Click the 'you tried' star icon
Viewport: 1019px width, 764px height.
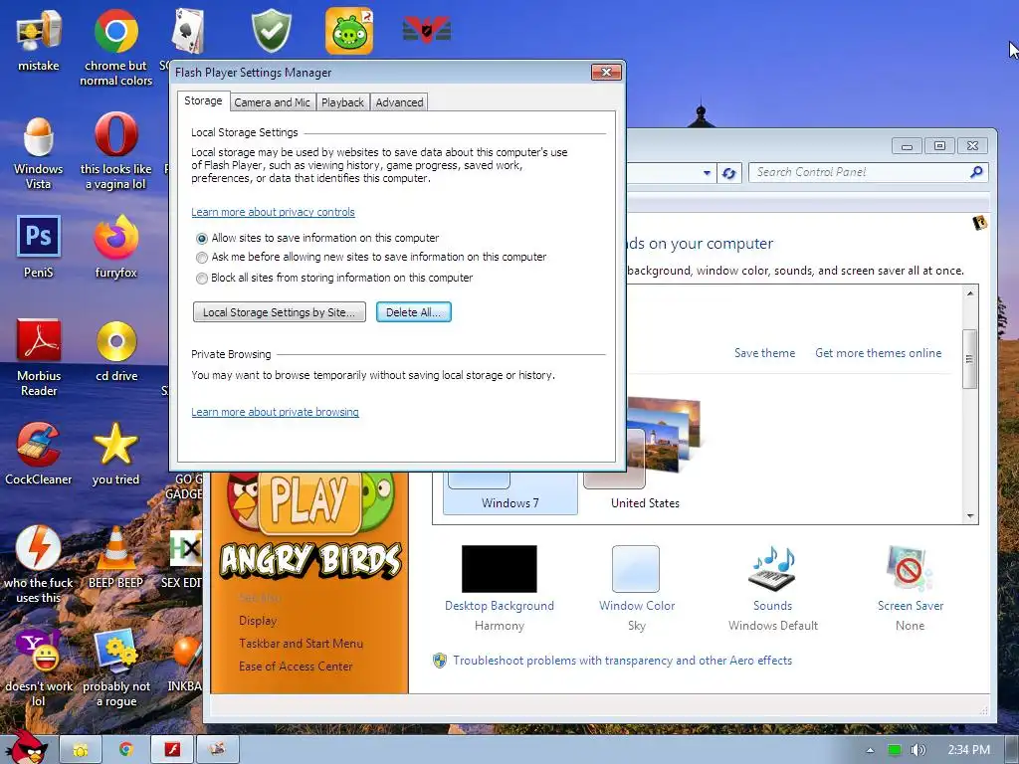[115, 445]
